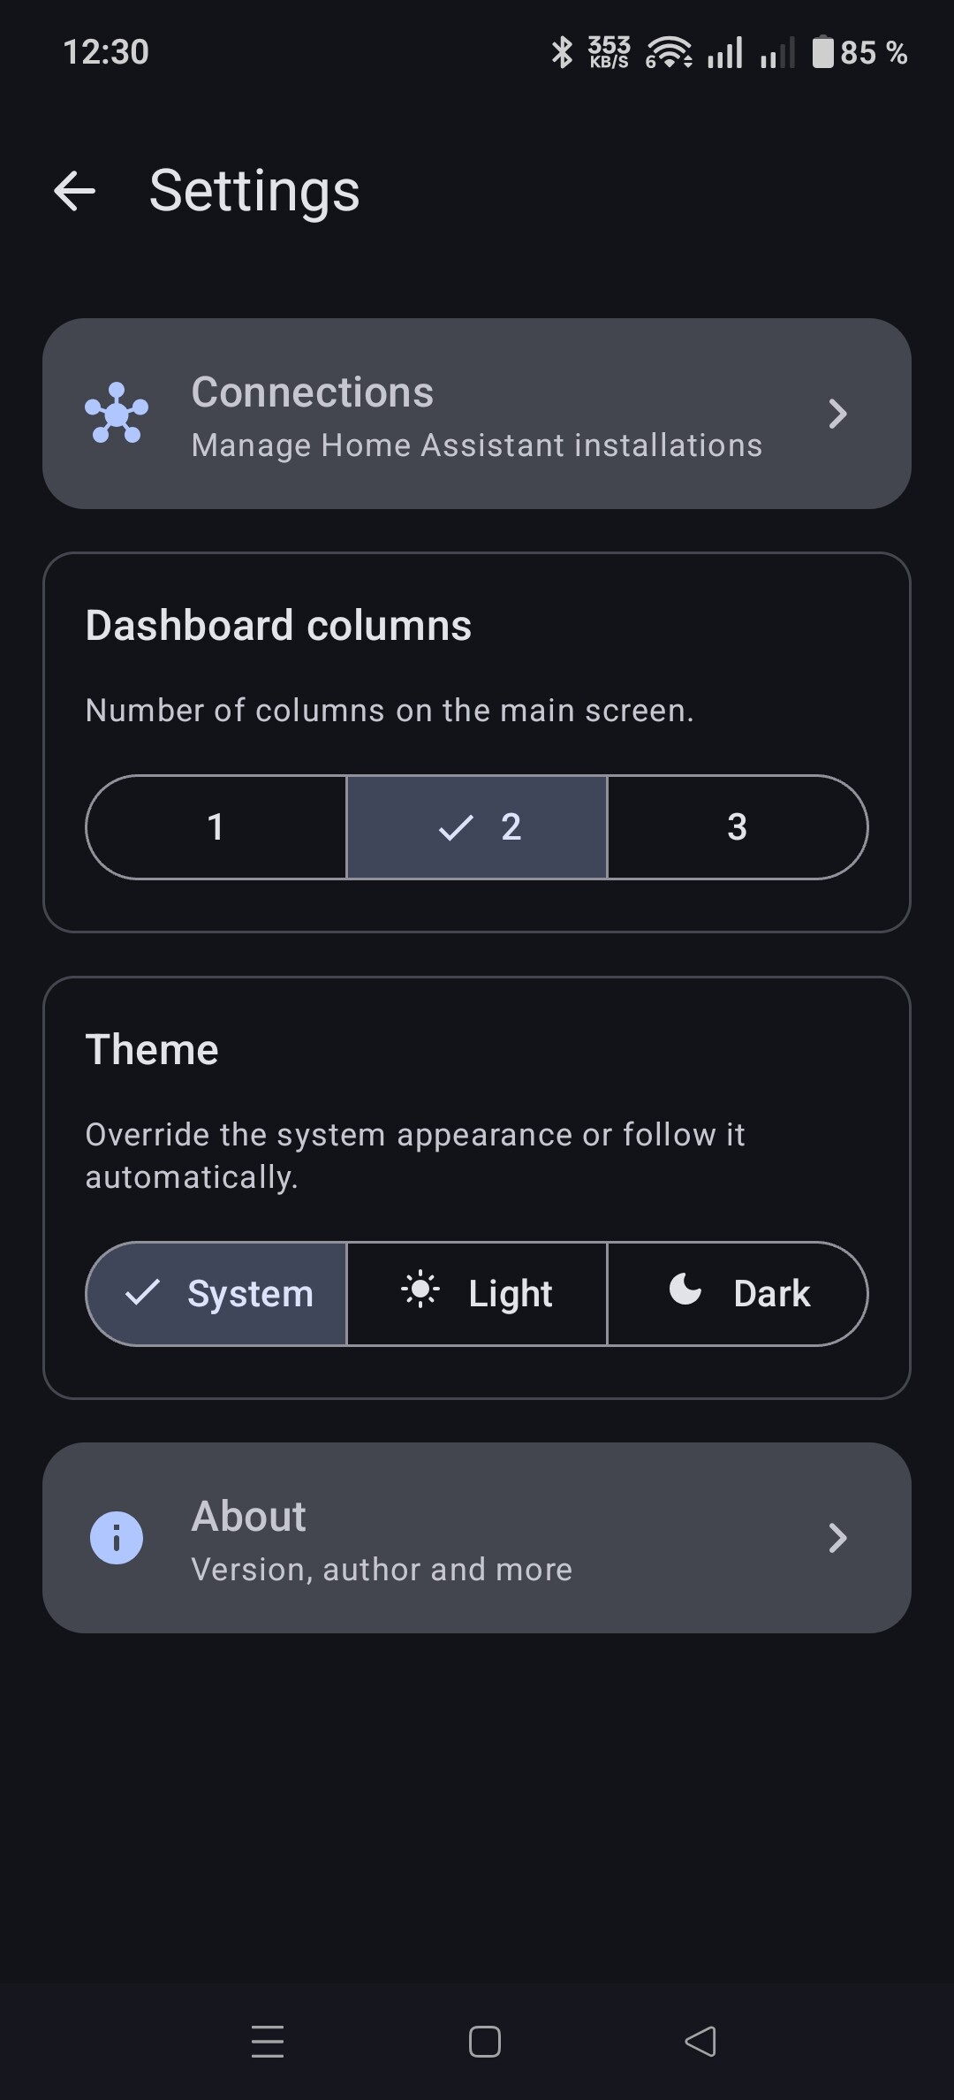Switch theme to Dark label

coord(771,1294)
